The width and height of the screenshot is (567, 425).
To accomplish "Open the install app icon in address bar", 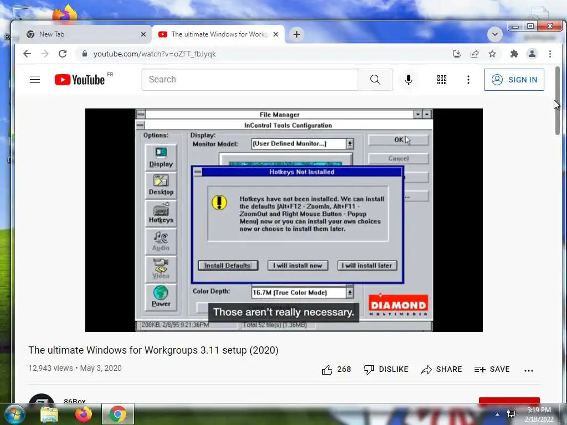I will point(457,54).
